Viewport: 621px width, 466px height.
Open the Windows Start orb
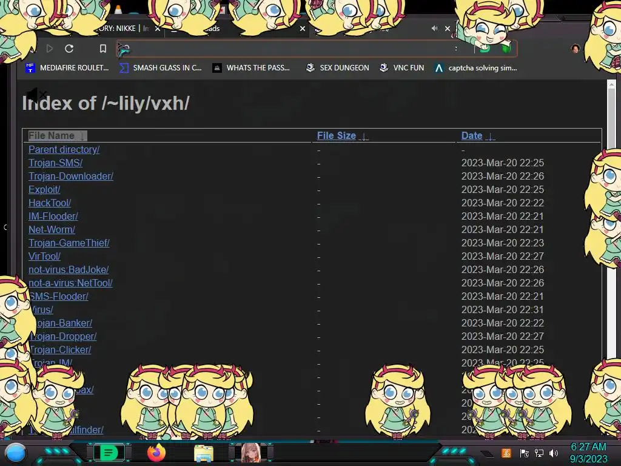tap(16, 453)
